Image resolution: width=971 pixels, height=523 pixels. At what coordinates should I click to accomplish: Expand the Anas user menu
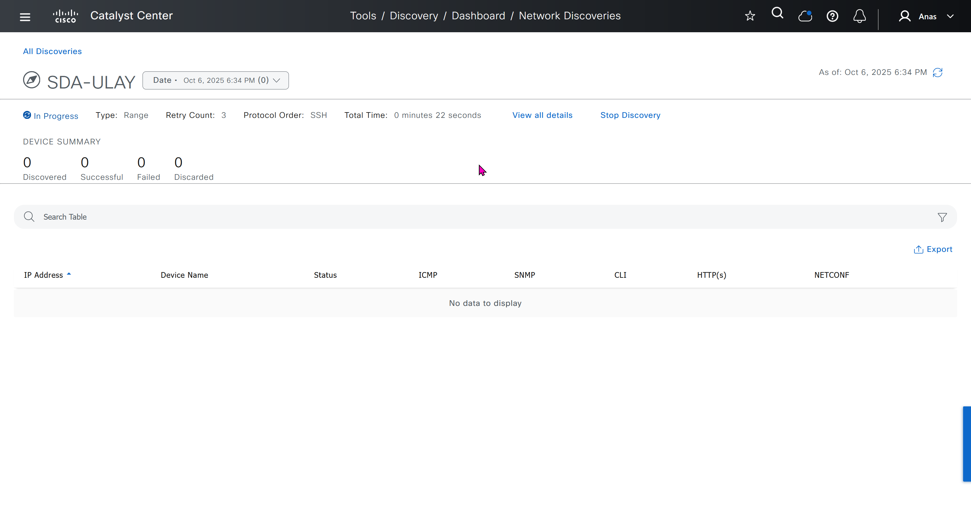[x=927, y=16]
